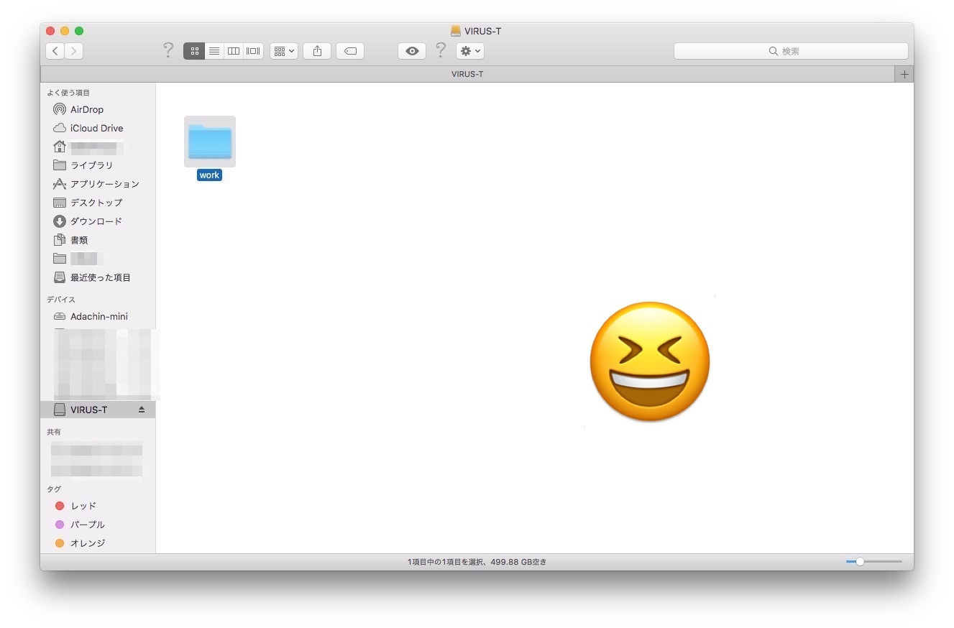Viewport: 954px width, 628px height.
Task: Switch to icon view mode
Action: point(194,51)
